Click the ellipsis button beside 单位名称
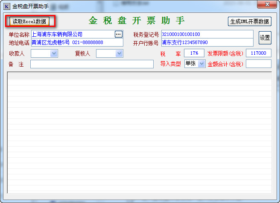 pyautogui.click(x=119, y=34)
